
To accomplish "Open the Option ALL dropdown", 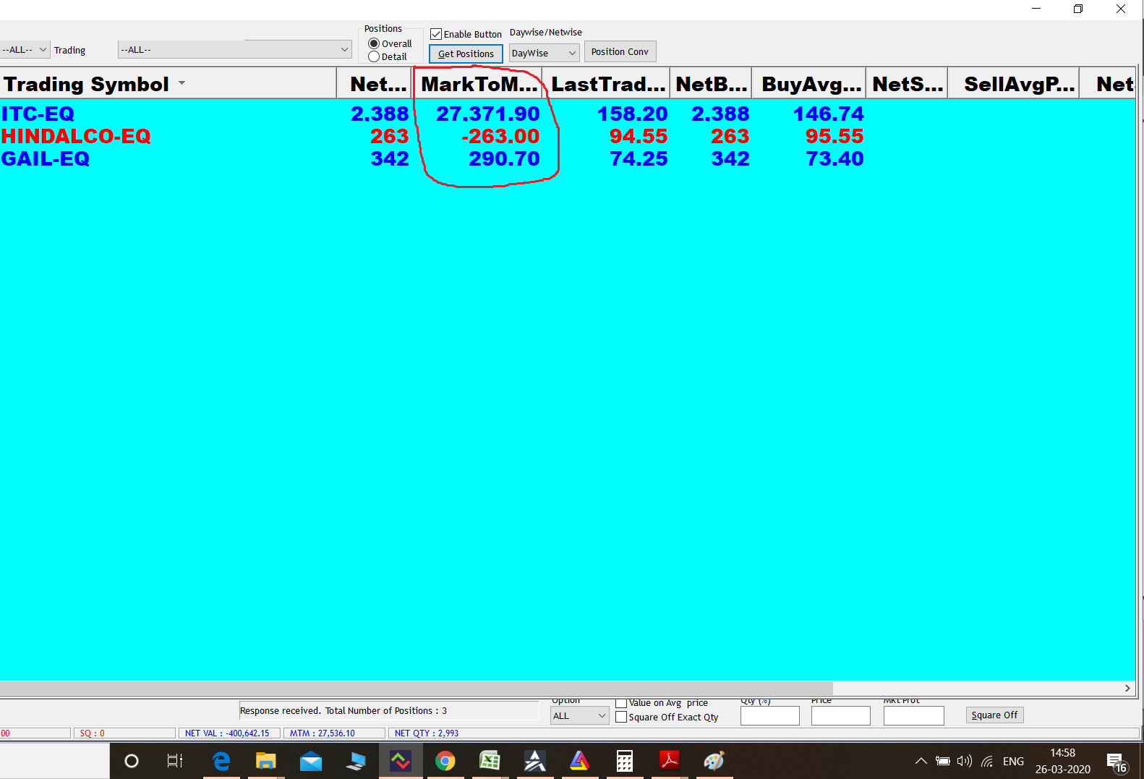I will point(579,716).
